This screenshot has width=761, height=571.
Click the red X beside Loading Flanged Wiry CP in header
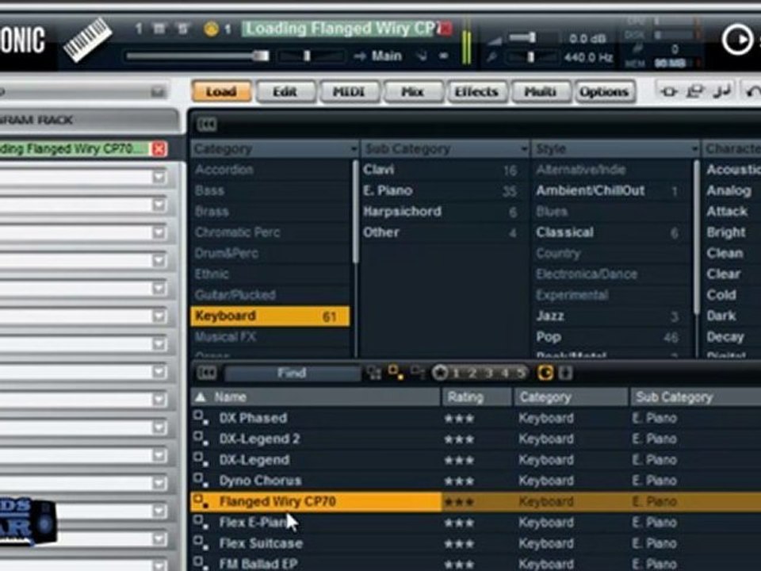[x=445, y=29]
